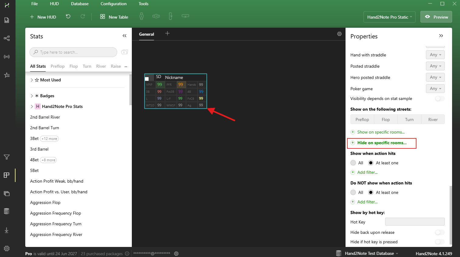Open Hand2Note Test Database selector
Image resolution: width=460 pixels, height=257 pixels.
pos(367,253)
